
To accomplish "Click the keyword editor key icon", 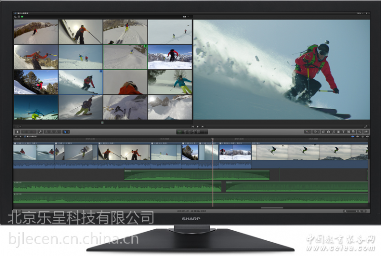I will (x=40, y=131).
